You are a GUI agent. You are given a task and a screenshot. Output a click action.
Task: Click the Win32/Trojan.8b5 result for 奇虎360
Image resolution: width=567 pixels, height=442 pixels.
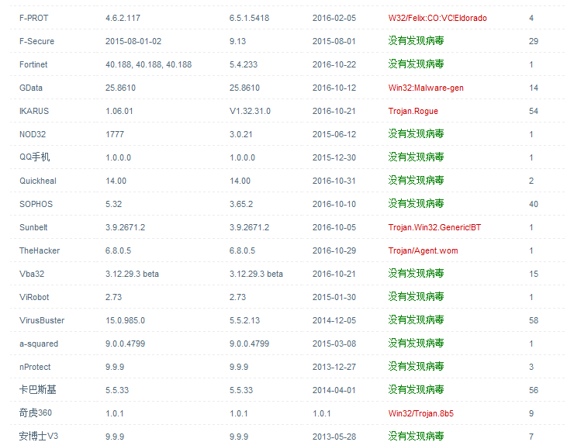pyautogui.click(x=420, y=413)
